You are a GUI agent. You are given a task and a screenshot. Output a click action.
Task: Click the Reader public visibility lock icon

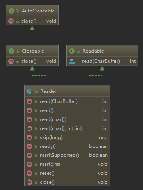(36, 91)
